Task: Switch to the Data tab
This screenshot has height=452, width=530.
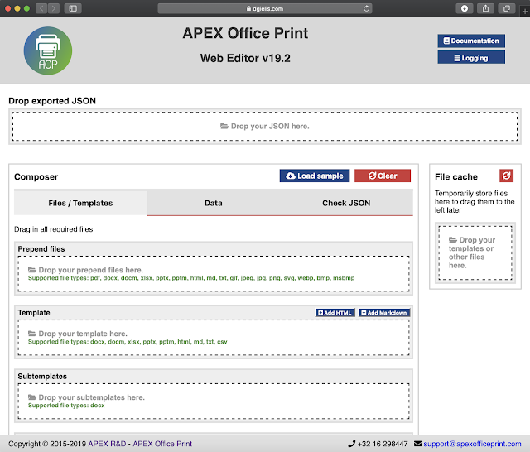Action: [214, 203]
